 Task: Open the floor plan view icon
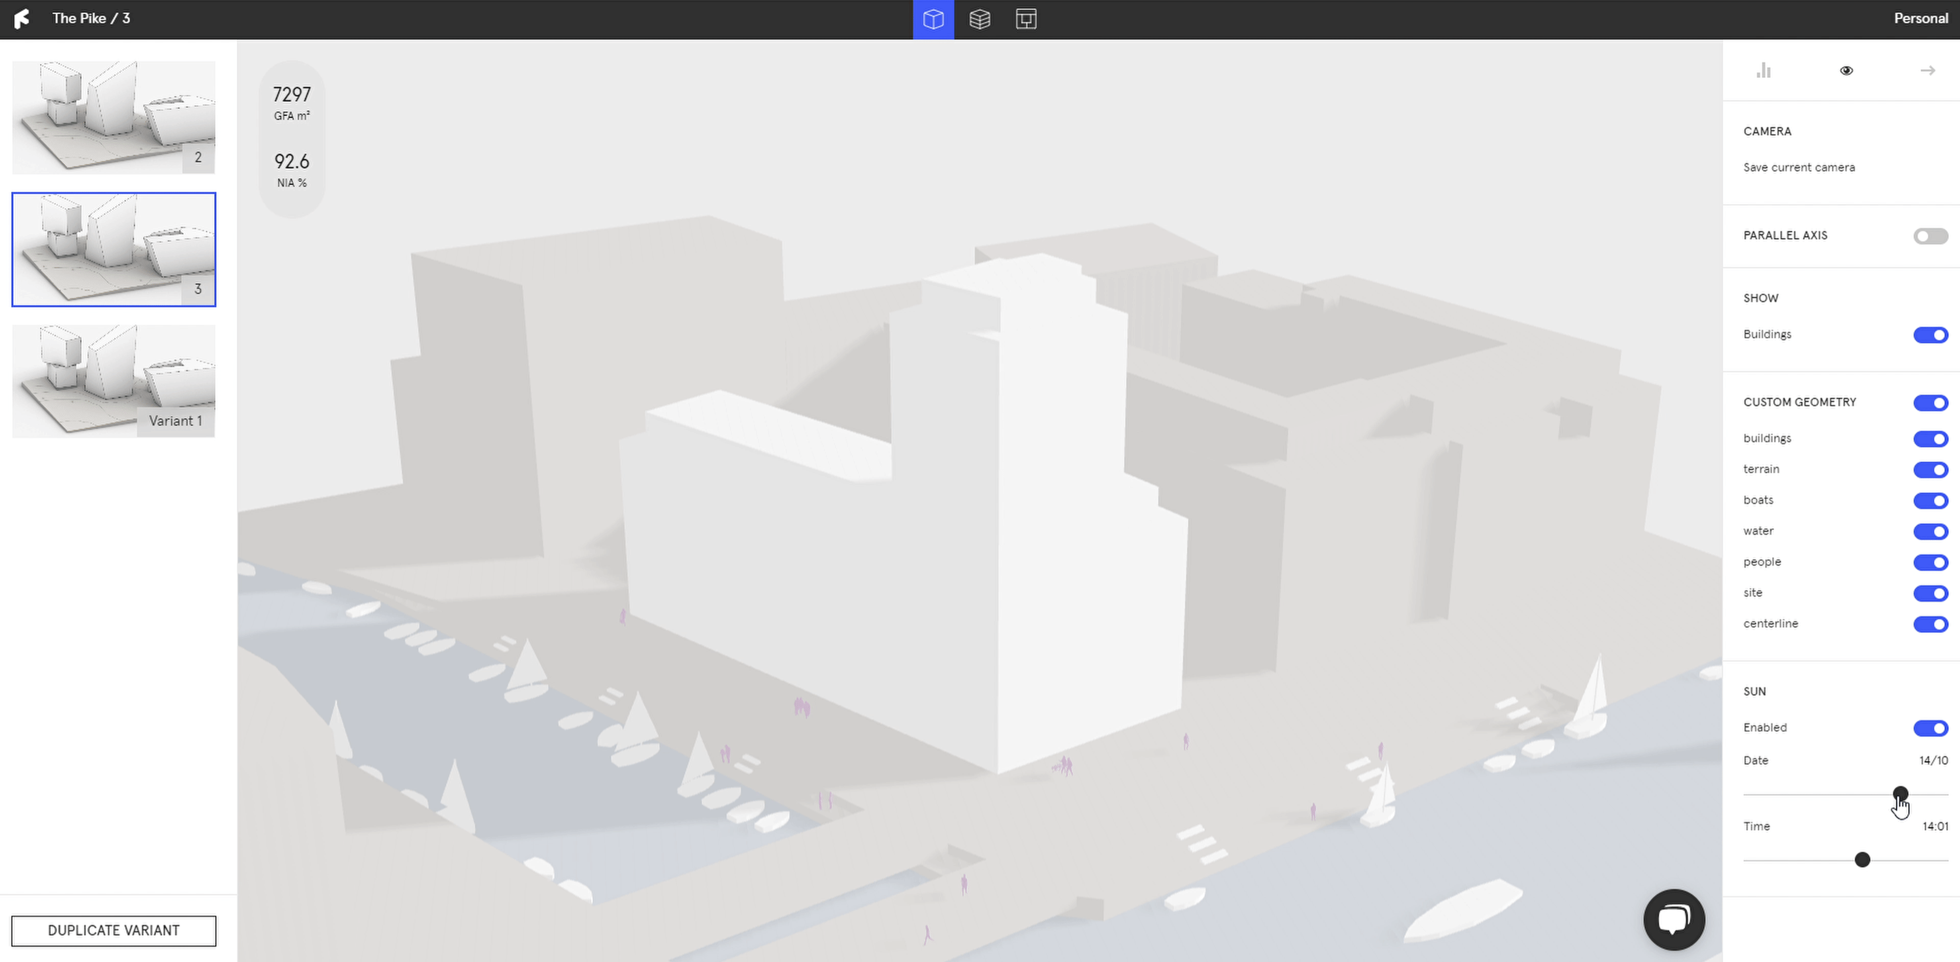[1025, 19]
